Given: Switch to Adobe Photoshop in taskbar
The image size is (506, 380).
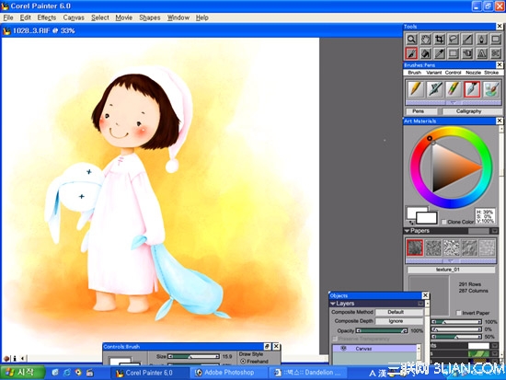Looking at the screenshot, I should pyautogui.click(x=225, y=373).
